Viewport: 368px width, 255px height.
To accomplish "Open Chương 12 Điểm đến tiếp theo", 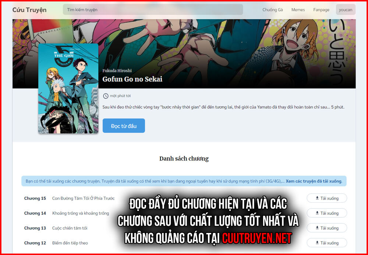I will point(70,243).
